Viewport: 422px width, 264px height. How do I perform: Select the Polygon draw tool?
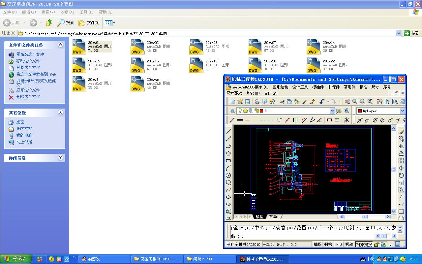click(x=228, y=153)
